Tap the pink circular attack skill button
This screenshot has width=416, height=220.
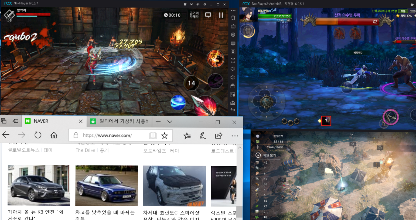point(390,117)
